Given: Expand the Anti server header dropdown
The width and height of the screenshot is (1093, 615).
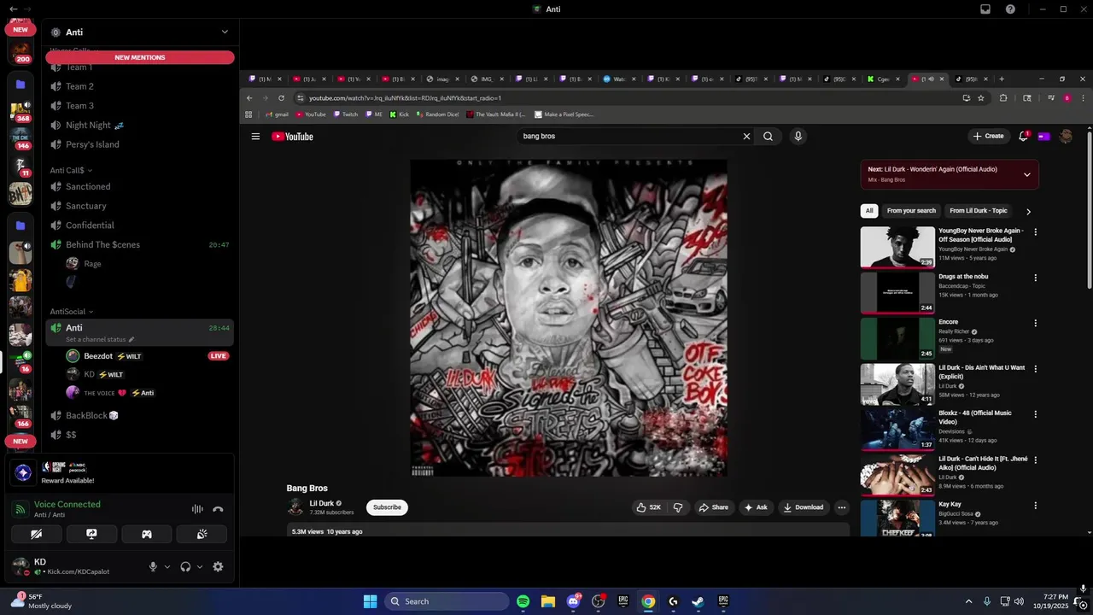Looking at the screenshot, I should click(x=225, y=32).
